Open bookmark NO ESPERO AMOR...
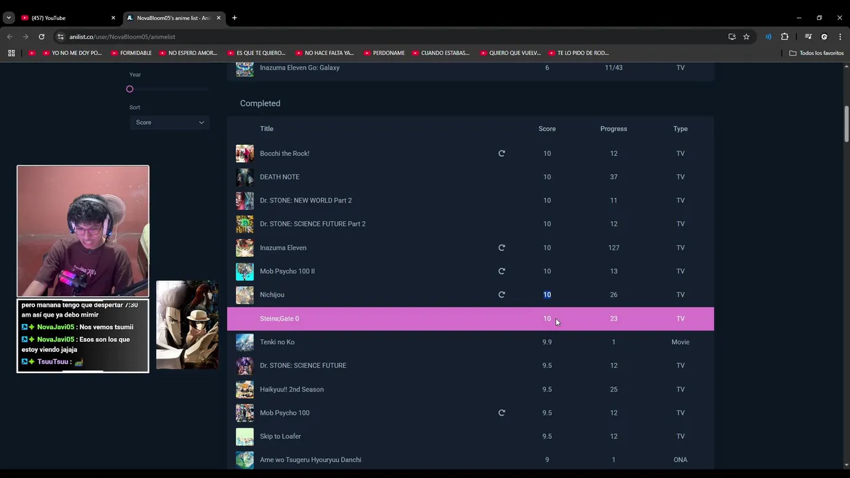Screen dimensions: 850x478 pyautogui.click(x=188, y=53)
